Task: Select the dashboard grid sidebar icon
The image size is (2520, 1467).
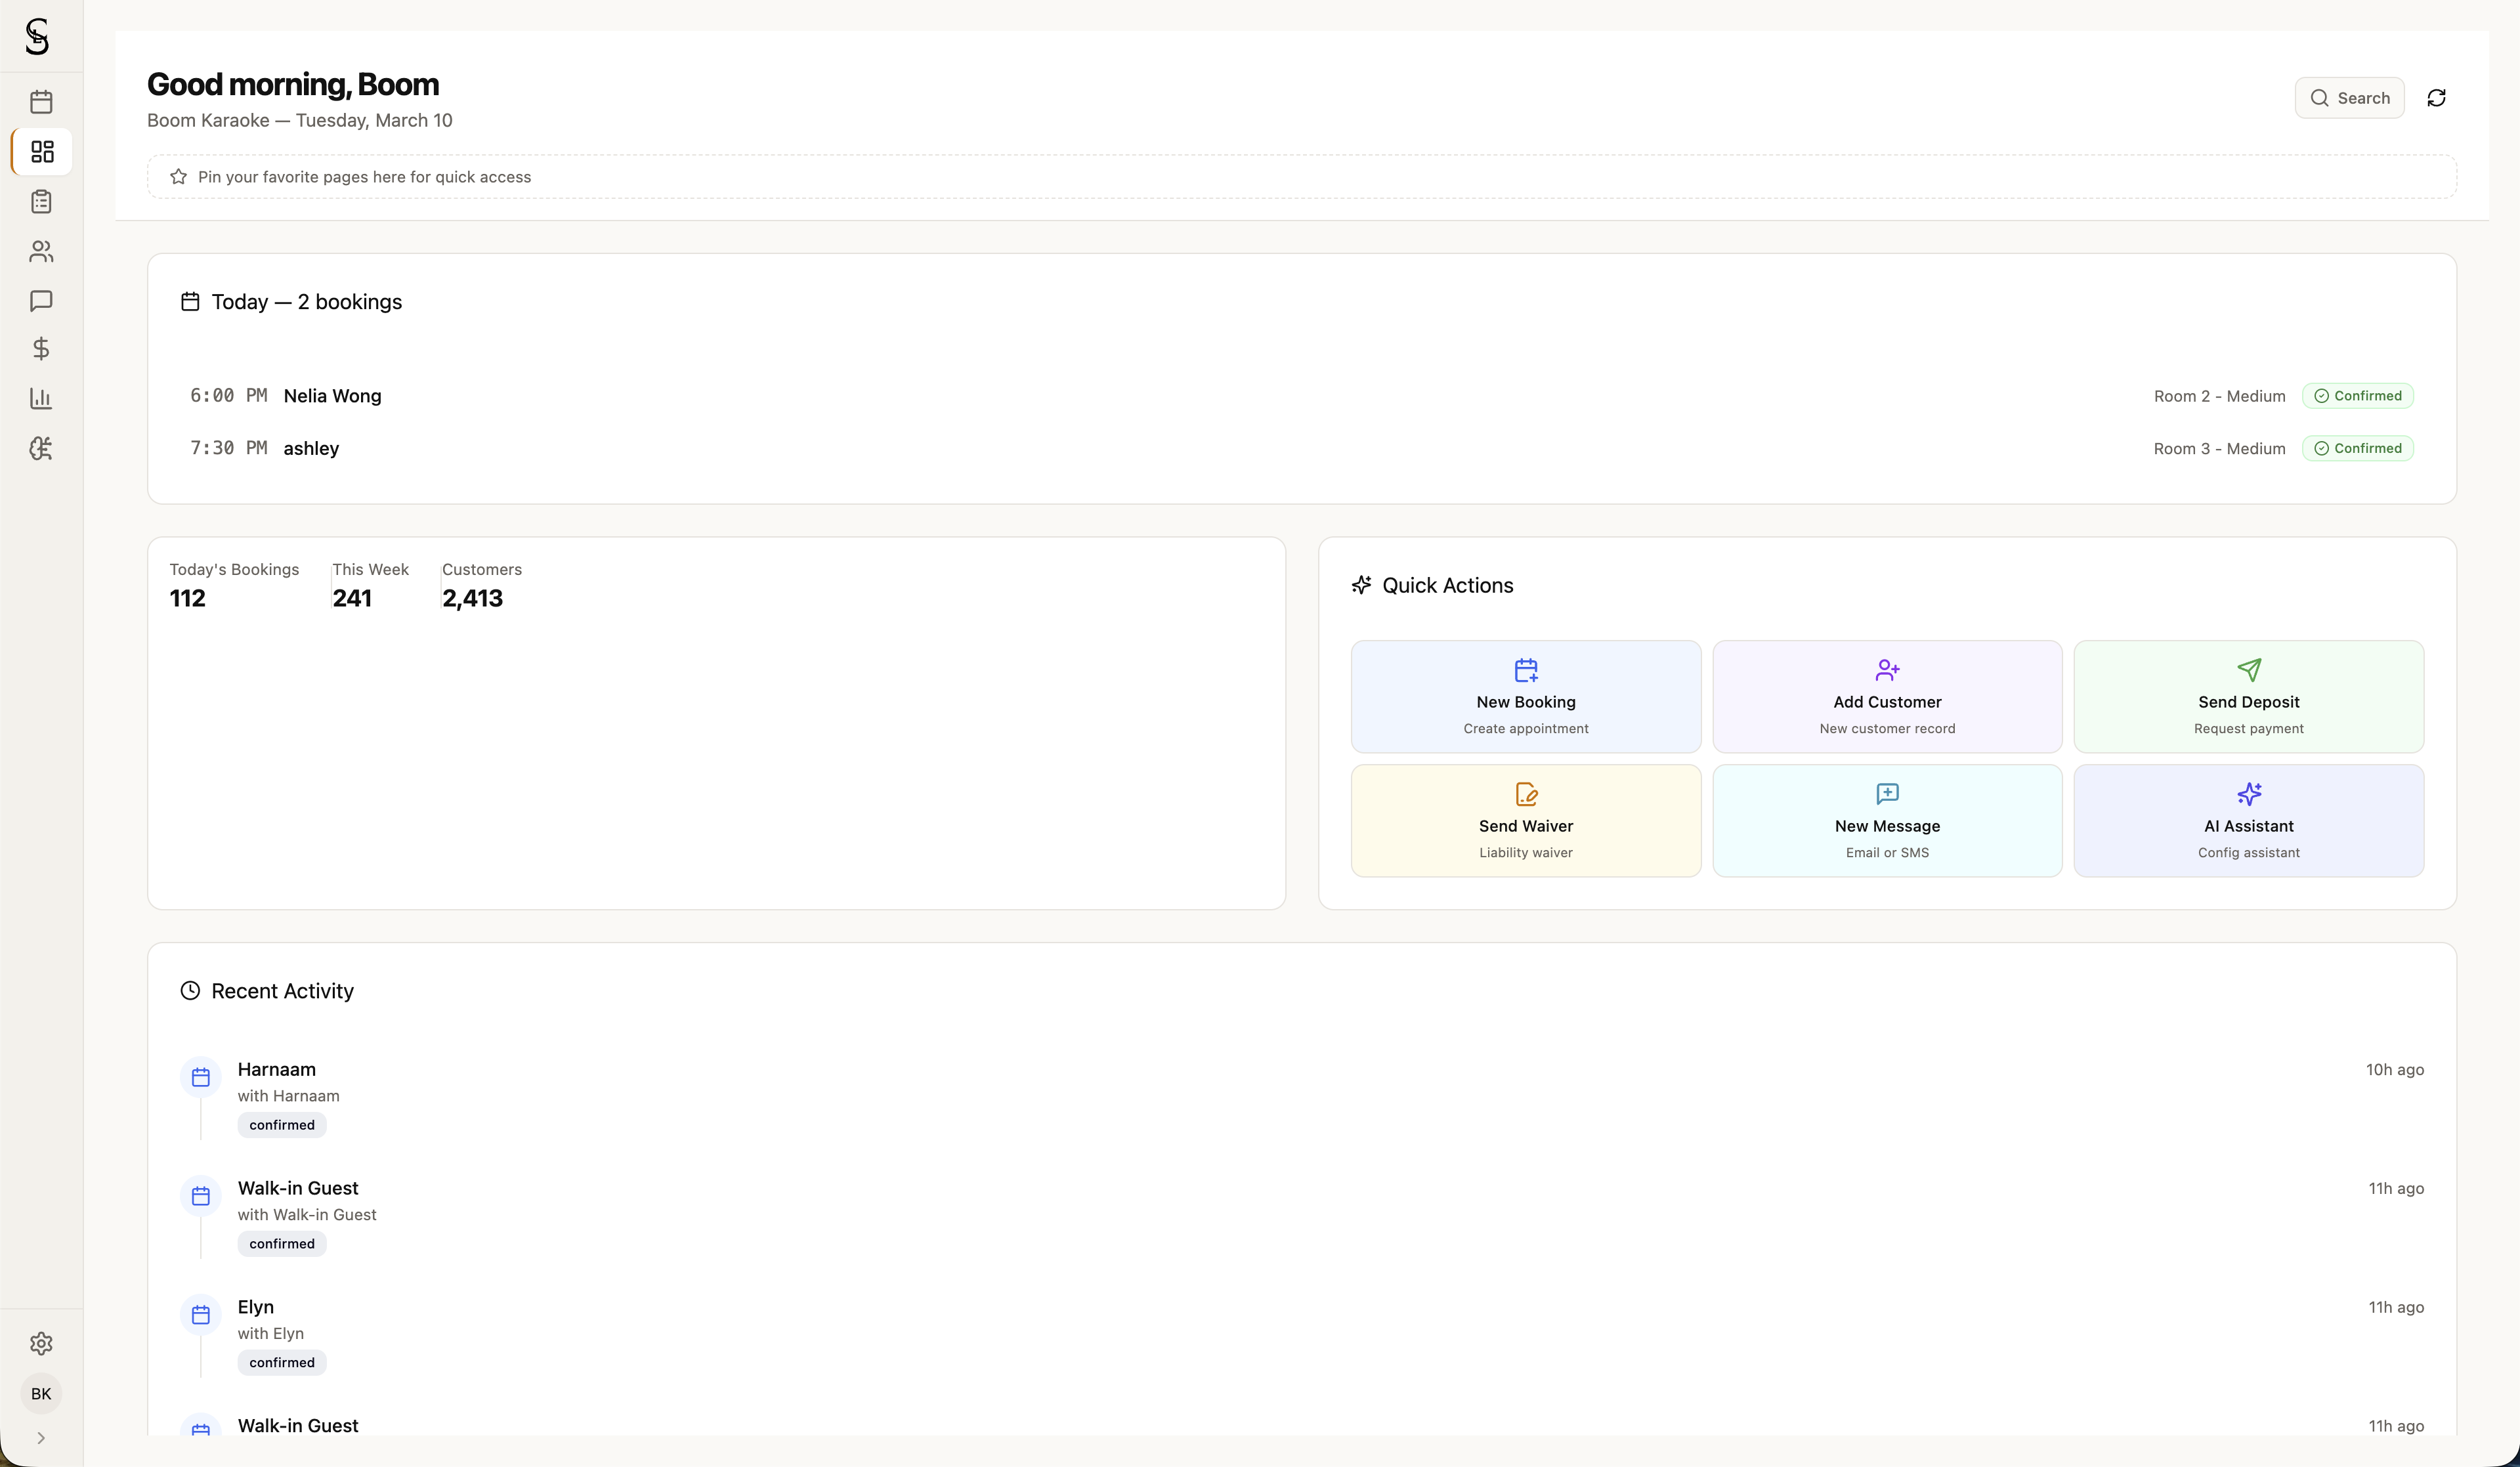Action: [x=42, y=152]
